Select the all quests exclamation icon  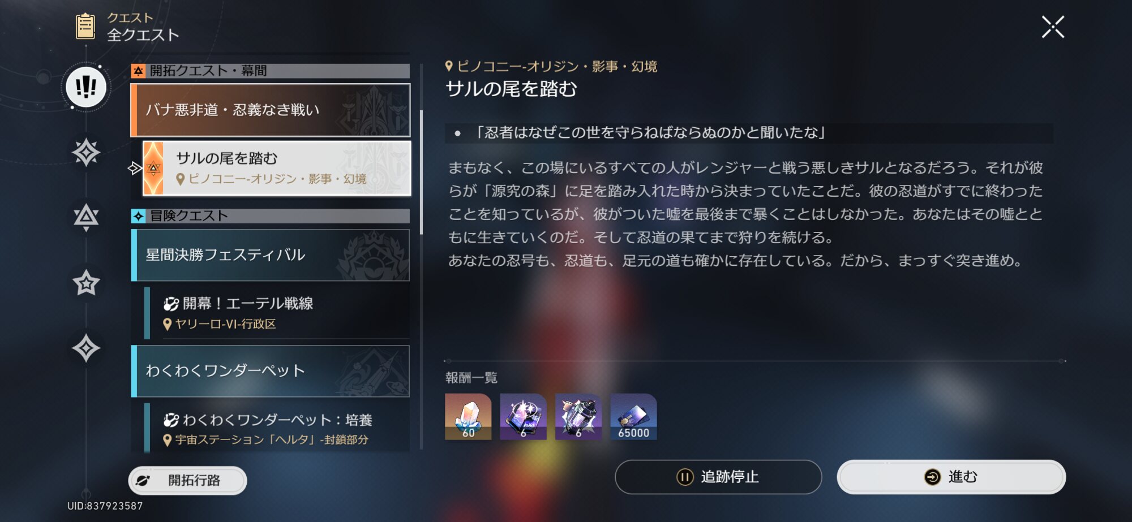(86, 87)
